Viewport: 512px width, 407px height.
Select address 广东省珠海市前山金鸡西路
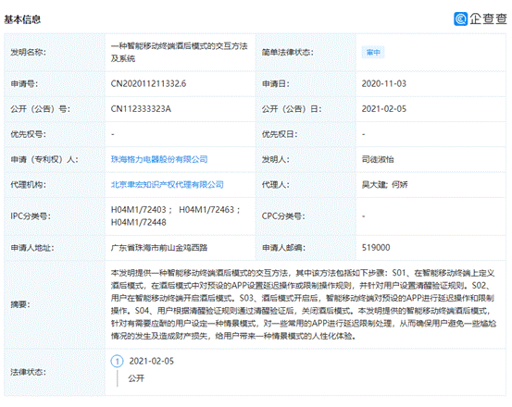click(159, 248)
